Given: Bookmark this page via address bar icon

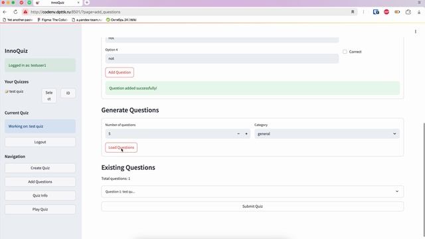Looking at the screenshot, I should 353,12.
